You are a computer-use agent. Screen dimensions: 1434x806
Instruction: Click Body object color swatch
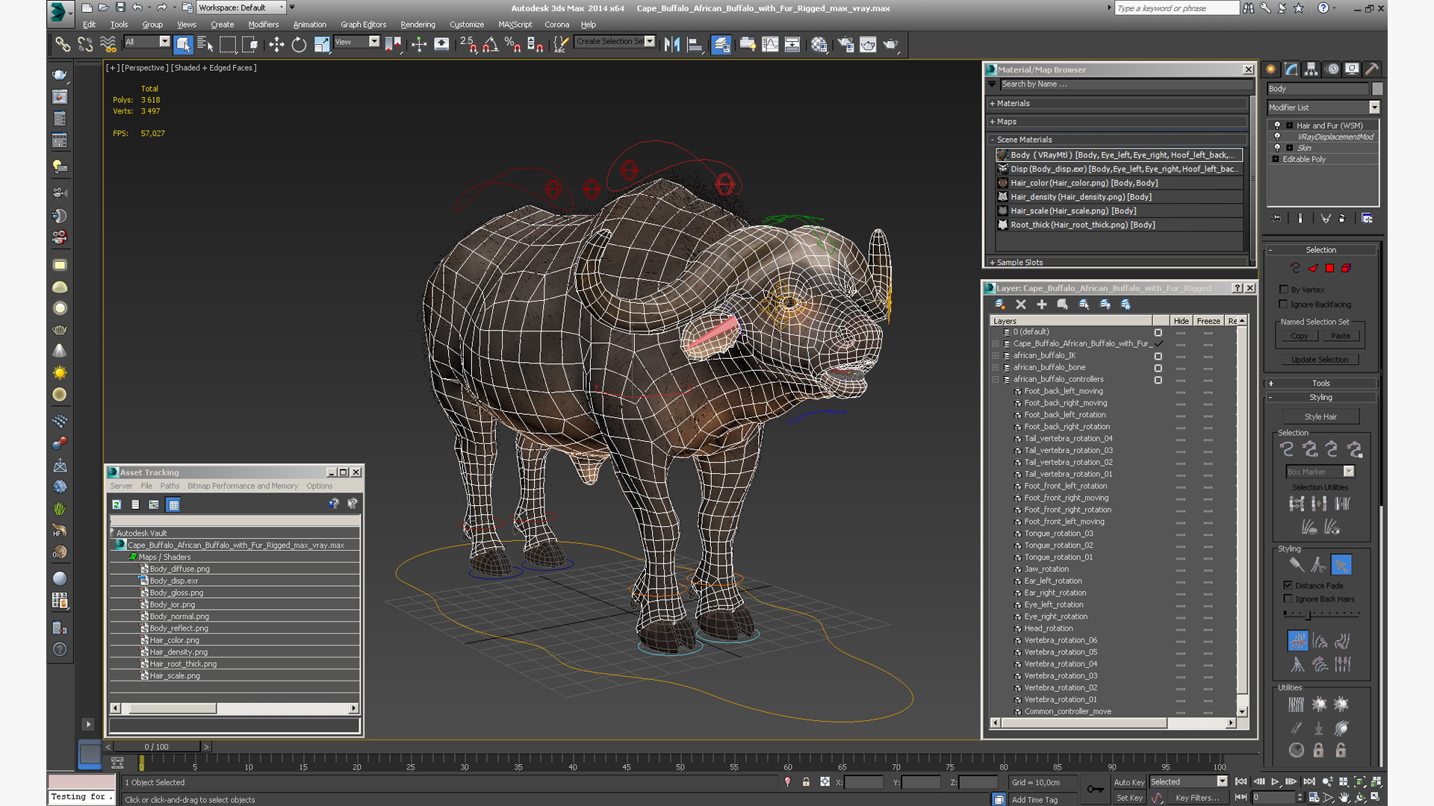[1377, 89]
